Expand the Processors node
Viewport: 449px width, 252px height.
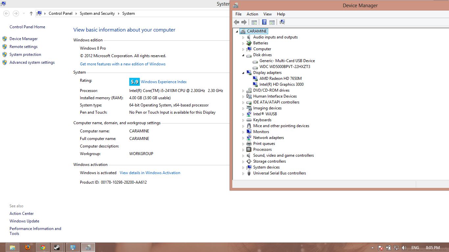[x=243, y=150]
